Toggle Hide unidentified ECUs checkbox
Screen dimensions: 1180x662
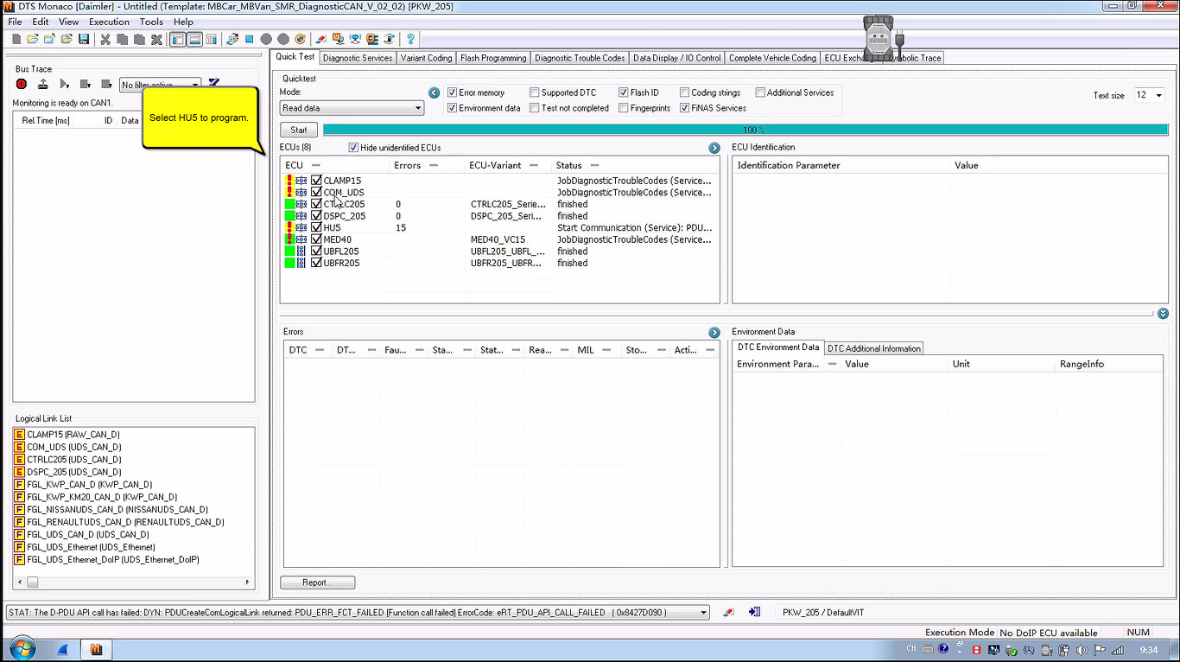pos(353,148)
